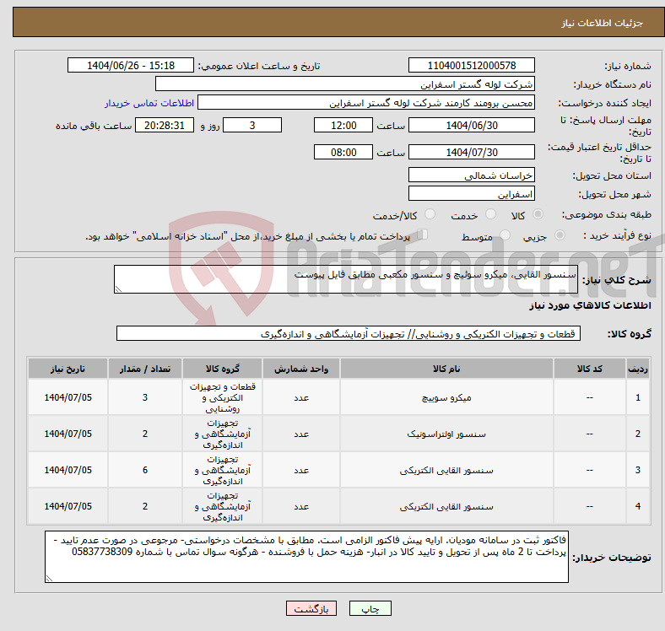This screenshot has height=631, width=665.
Task: Click the province field خراسان شمالی
Action: pos(471,175)
